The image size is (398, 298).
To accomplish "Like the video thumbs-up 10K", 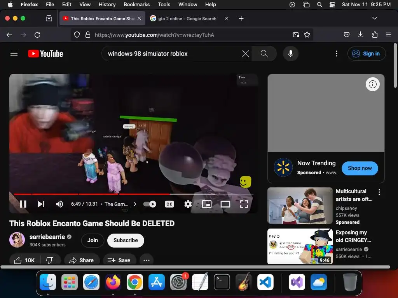I will click(24, 260).
